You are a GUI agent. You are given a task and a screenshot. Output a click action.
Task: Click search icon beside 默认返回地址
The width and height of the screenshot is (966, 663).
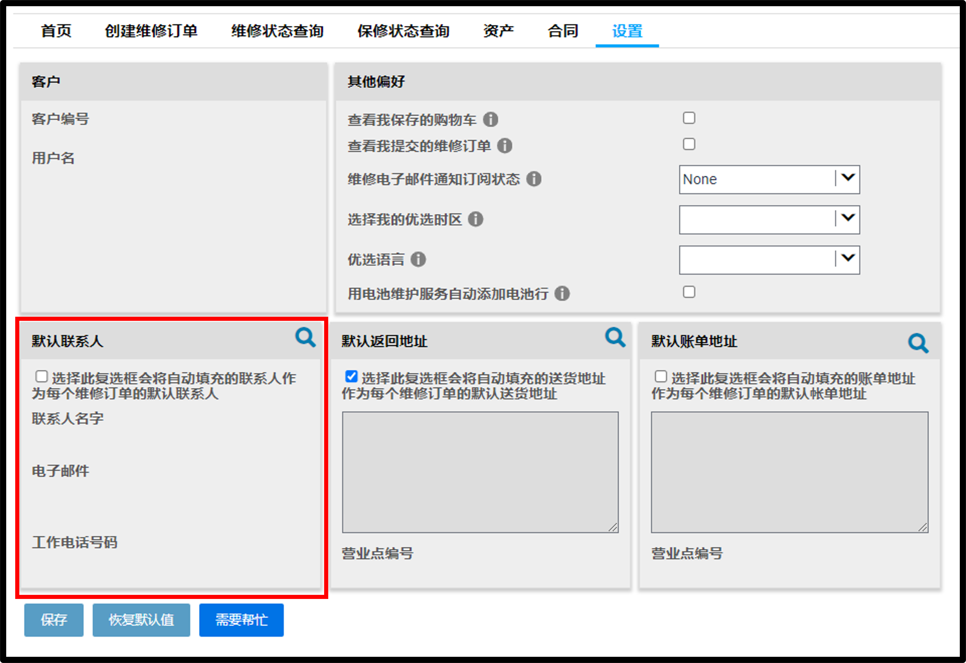click(616, 337)
